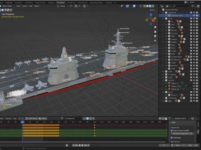Click the Push Down button in the timeline header
The image size is (201, 150).
[x=31, y=118]
